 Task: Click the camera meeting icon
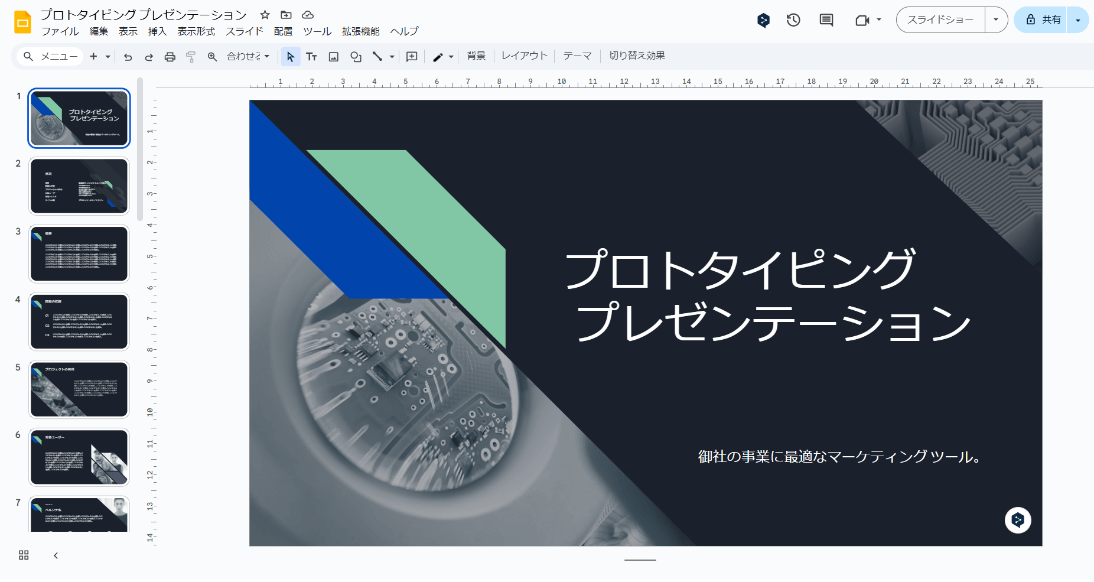[x=862, y=20]
